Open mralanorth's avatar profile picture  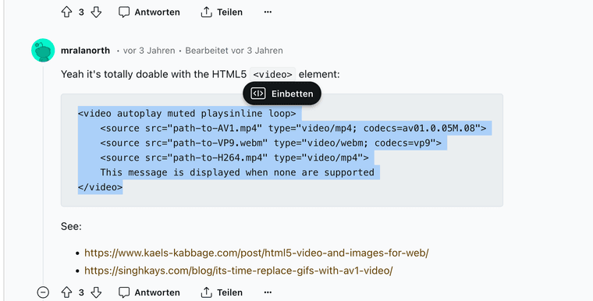(x=43, y=50)
